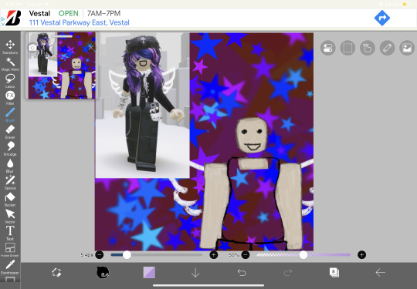The width and height of the screenshot is (417, 289).
Task: Close the ad with small X
Action: [3, 24]
